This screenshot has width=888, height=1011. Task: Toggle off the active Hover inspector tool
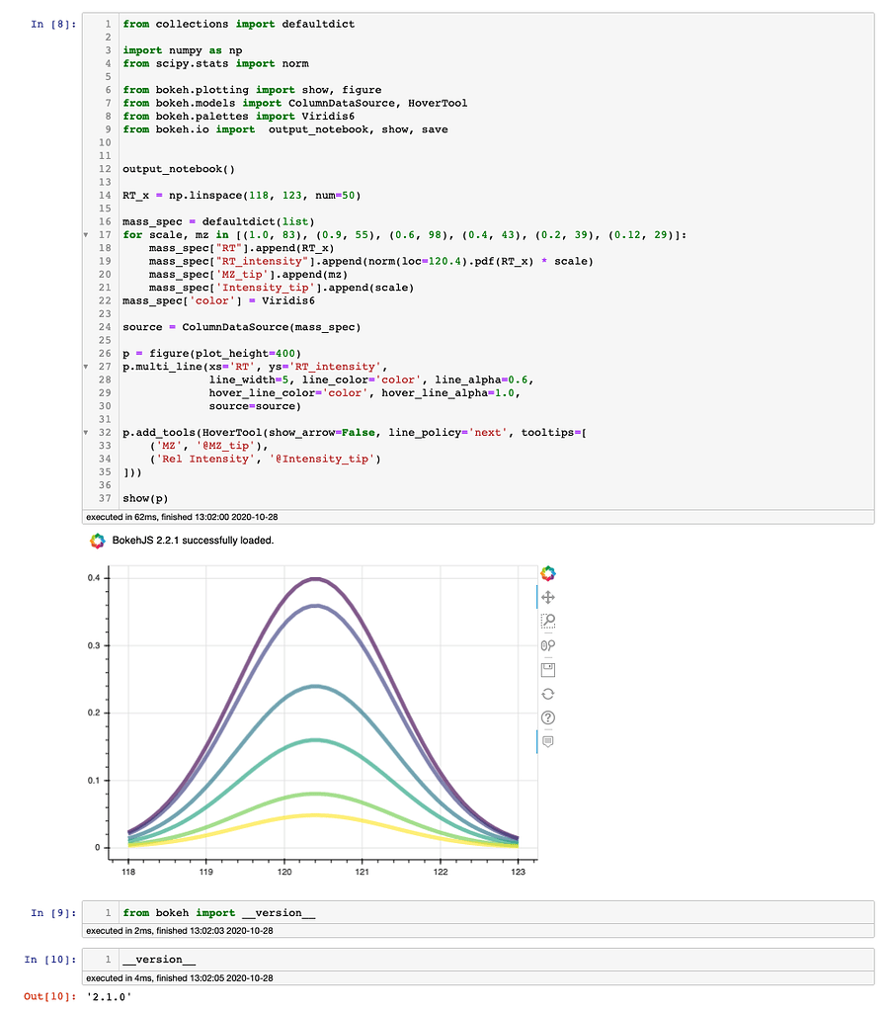pyautogui.click(x=548, y=741)
